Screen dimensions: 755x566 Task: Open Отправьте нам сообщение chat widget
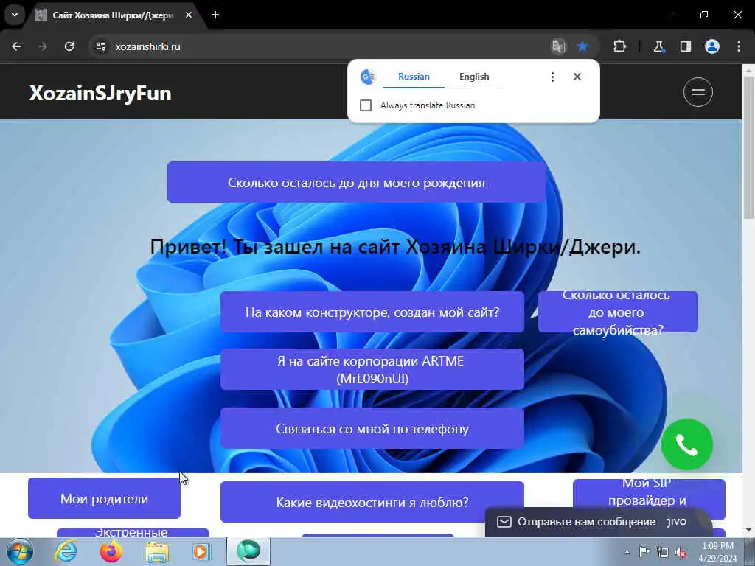click(598, 522)
